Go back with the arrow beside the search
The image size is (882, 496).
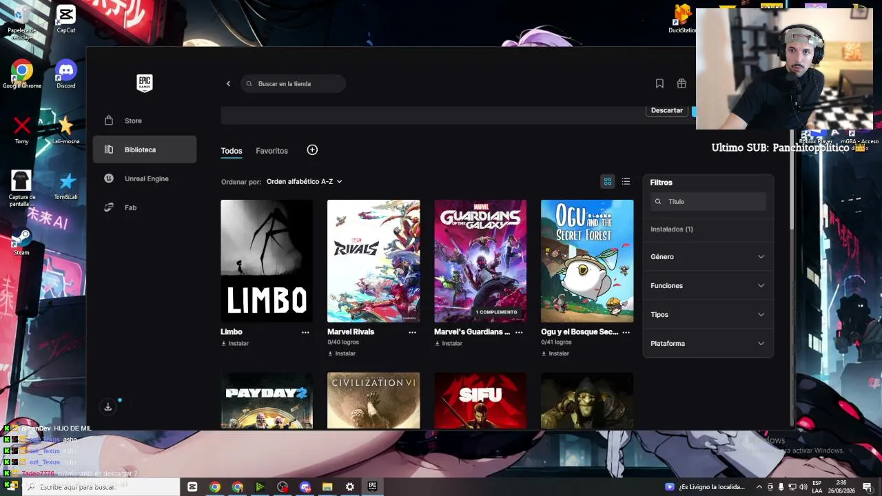click(x=229, y=84)
